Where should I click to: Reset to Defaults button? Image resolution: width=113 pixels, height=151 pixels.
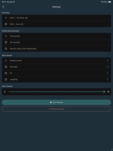click(x=56, y=109)
